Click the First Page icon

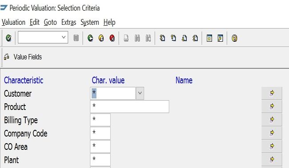pos(162,38)
